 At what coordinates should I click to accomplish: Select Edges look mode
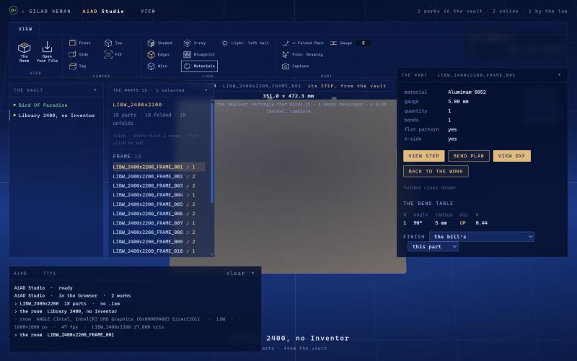tap(159, 55)
